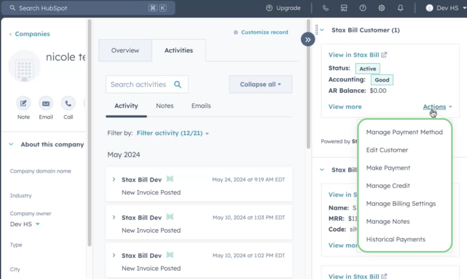Screen dimensions: 467x279
Task: Collapse the Stax Bill Customer (1) card
Action: pos(322,30)
